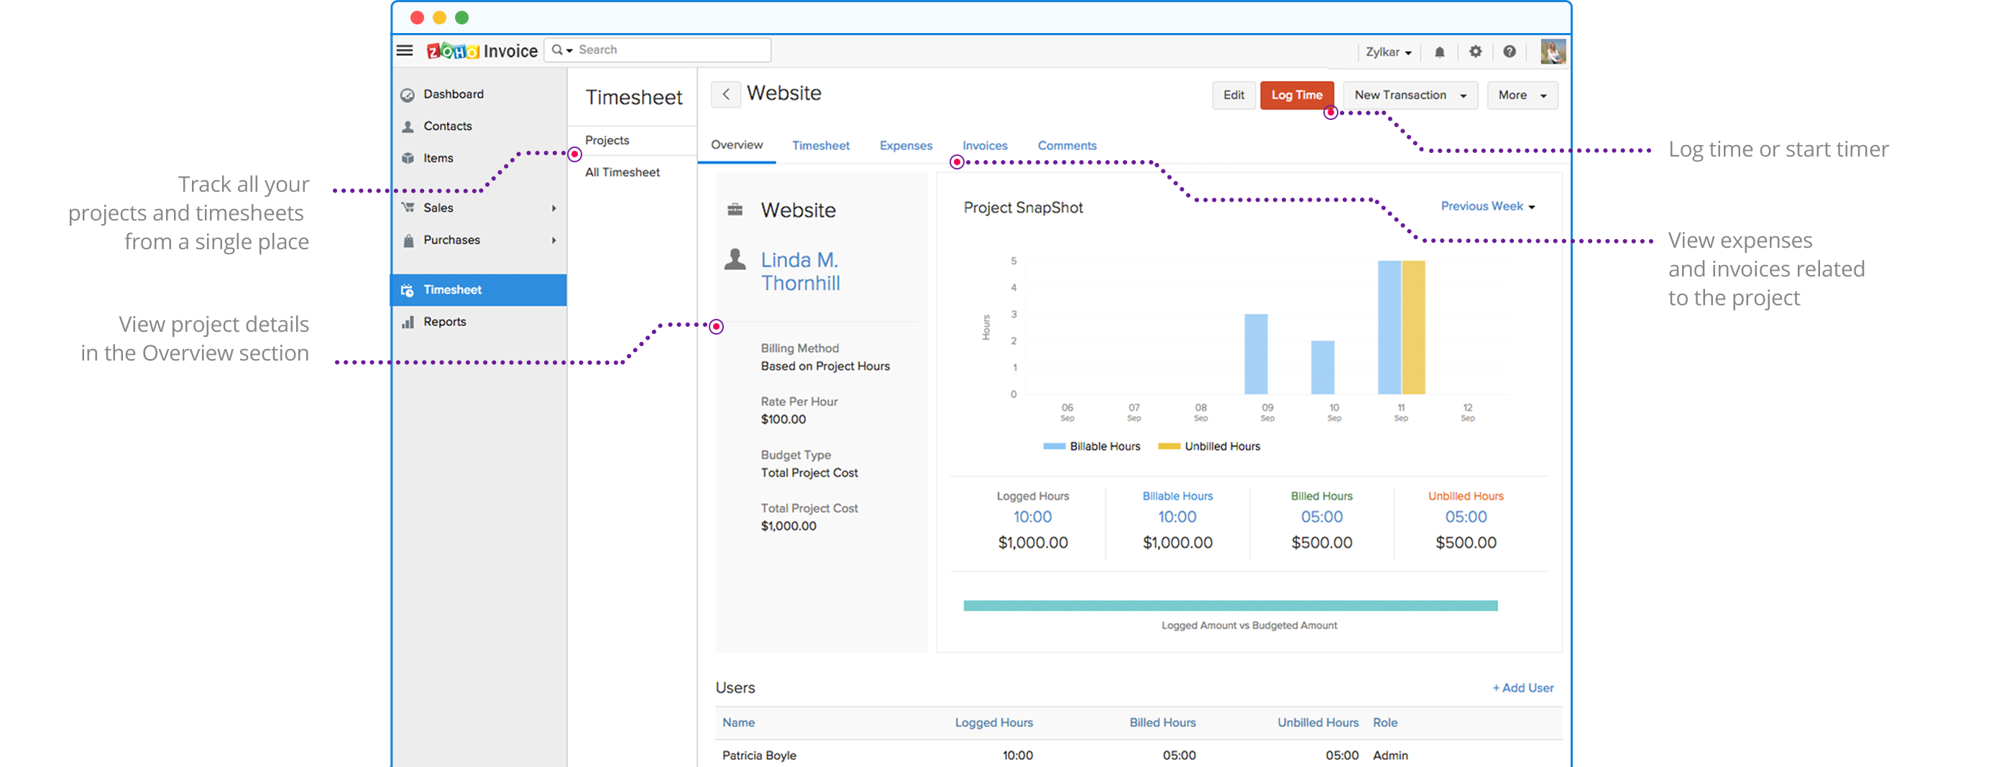Click the Logged vs Budgeted progress bar
The image size is (1994, 767).
coord(1229,605)
